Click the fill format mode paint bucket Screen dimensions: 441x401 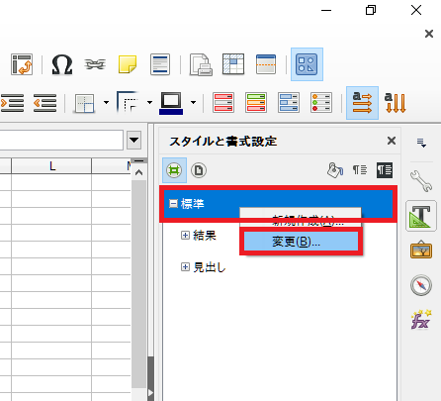point(335,170)
